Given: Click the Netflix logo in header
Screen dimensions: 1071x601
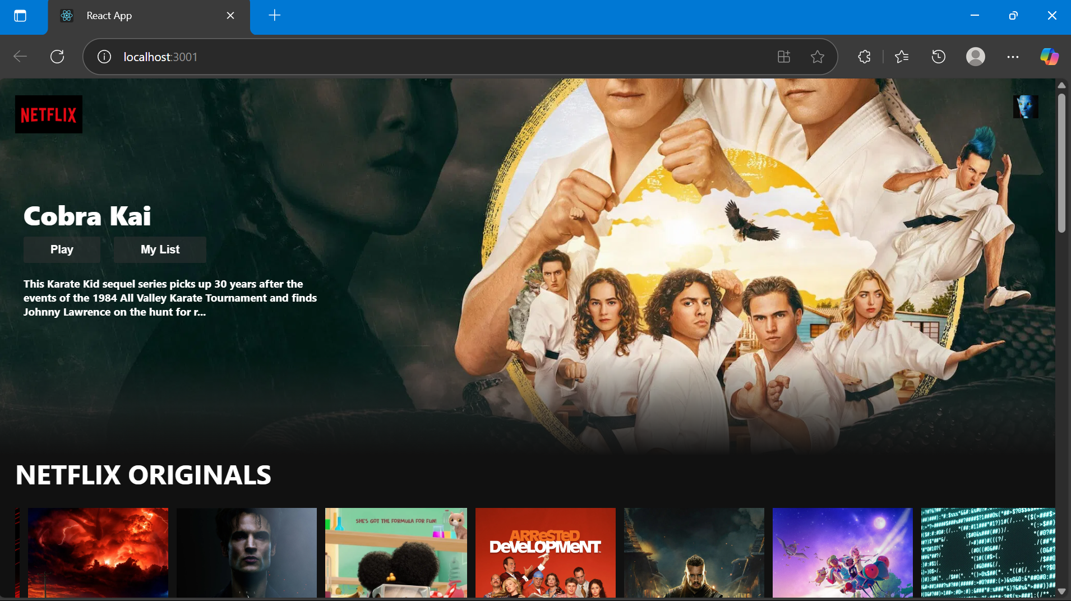Looking at the screenshot, I should coord(49,114).
